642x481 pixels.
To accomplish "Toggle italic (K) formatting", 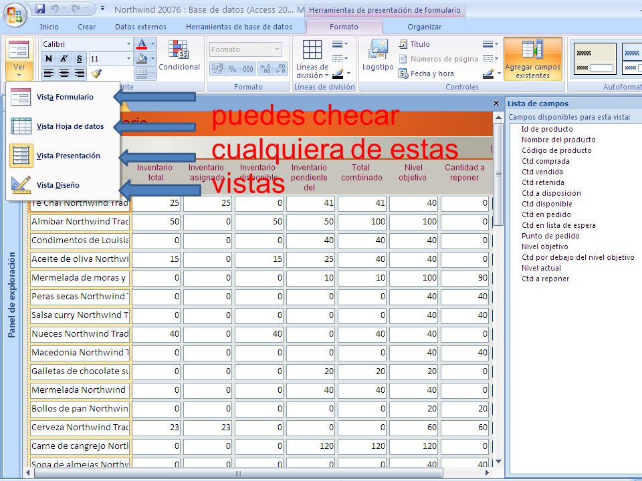I will [x=64, y=59].
